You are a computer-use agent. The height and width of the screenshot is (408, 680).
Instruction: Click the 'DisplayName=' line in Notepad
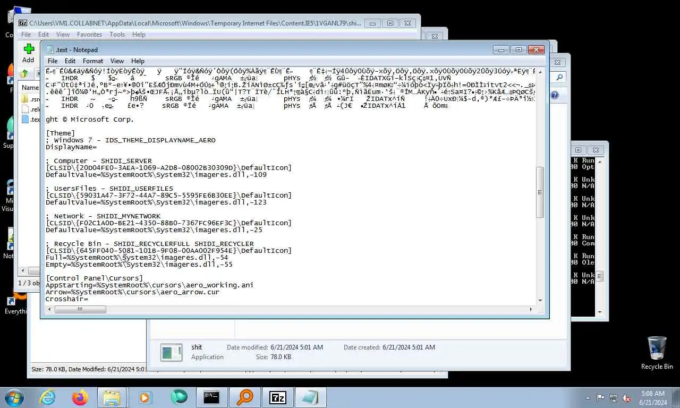coord(71,147)
